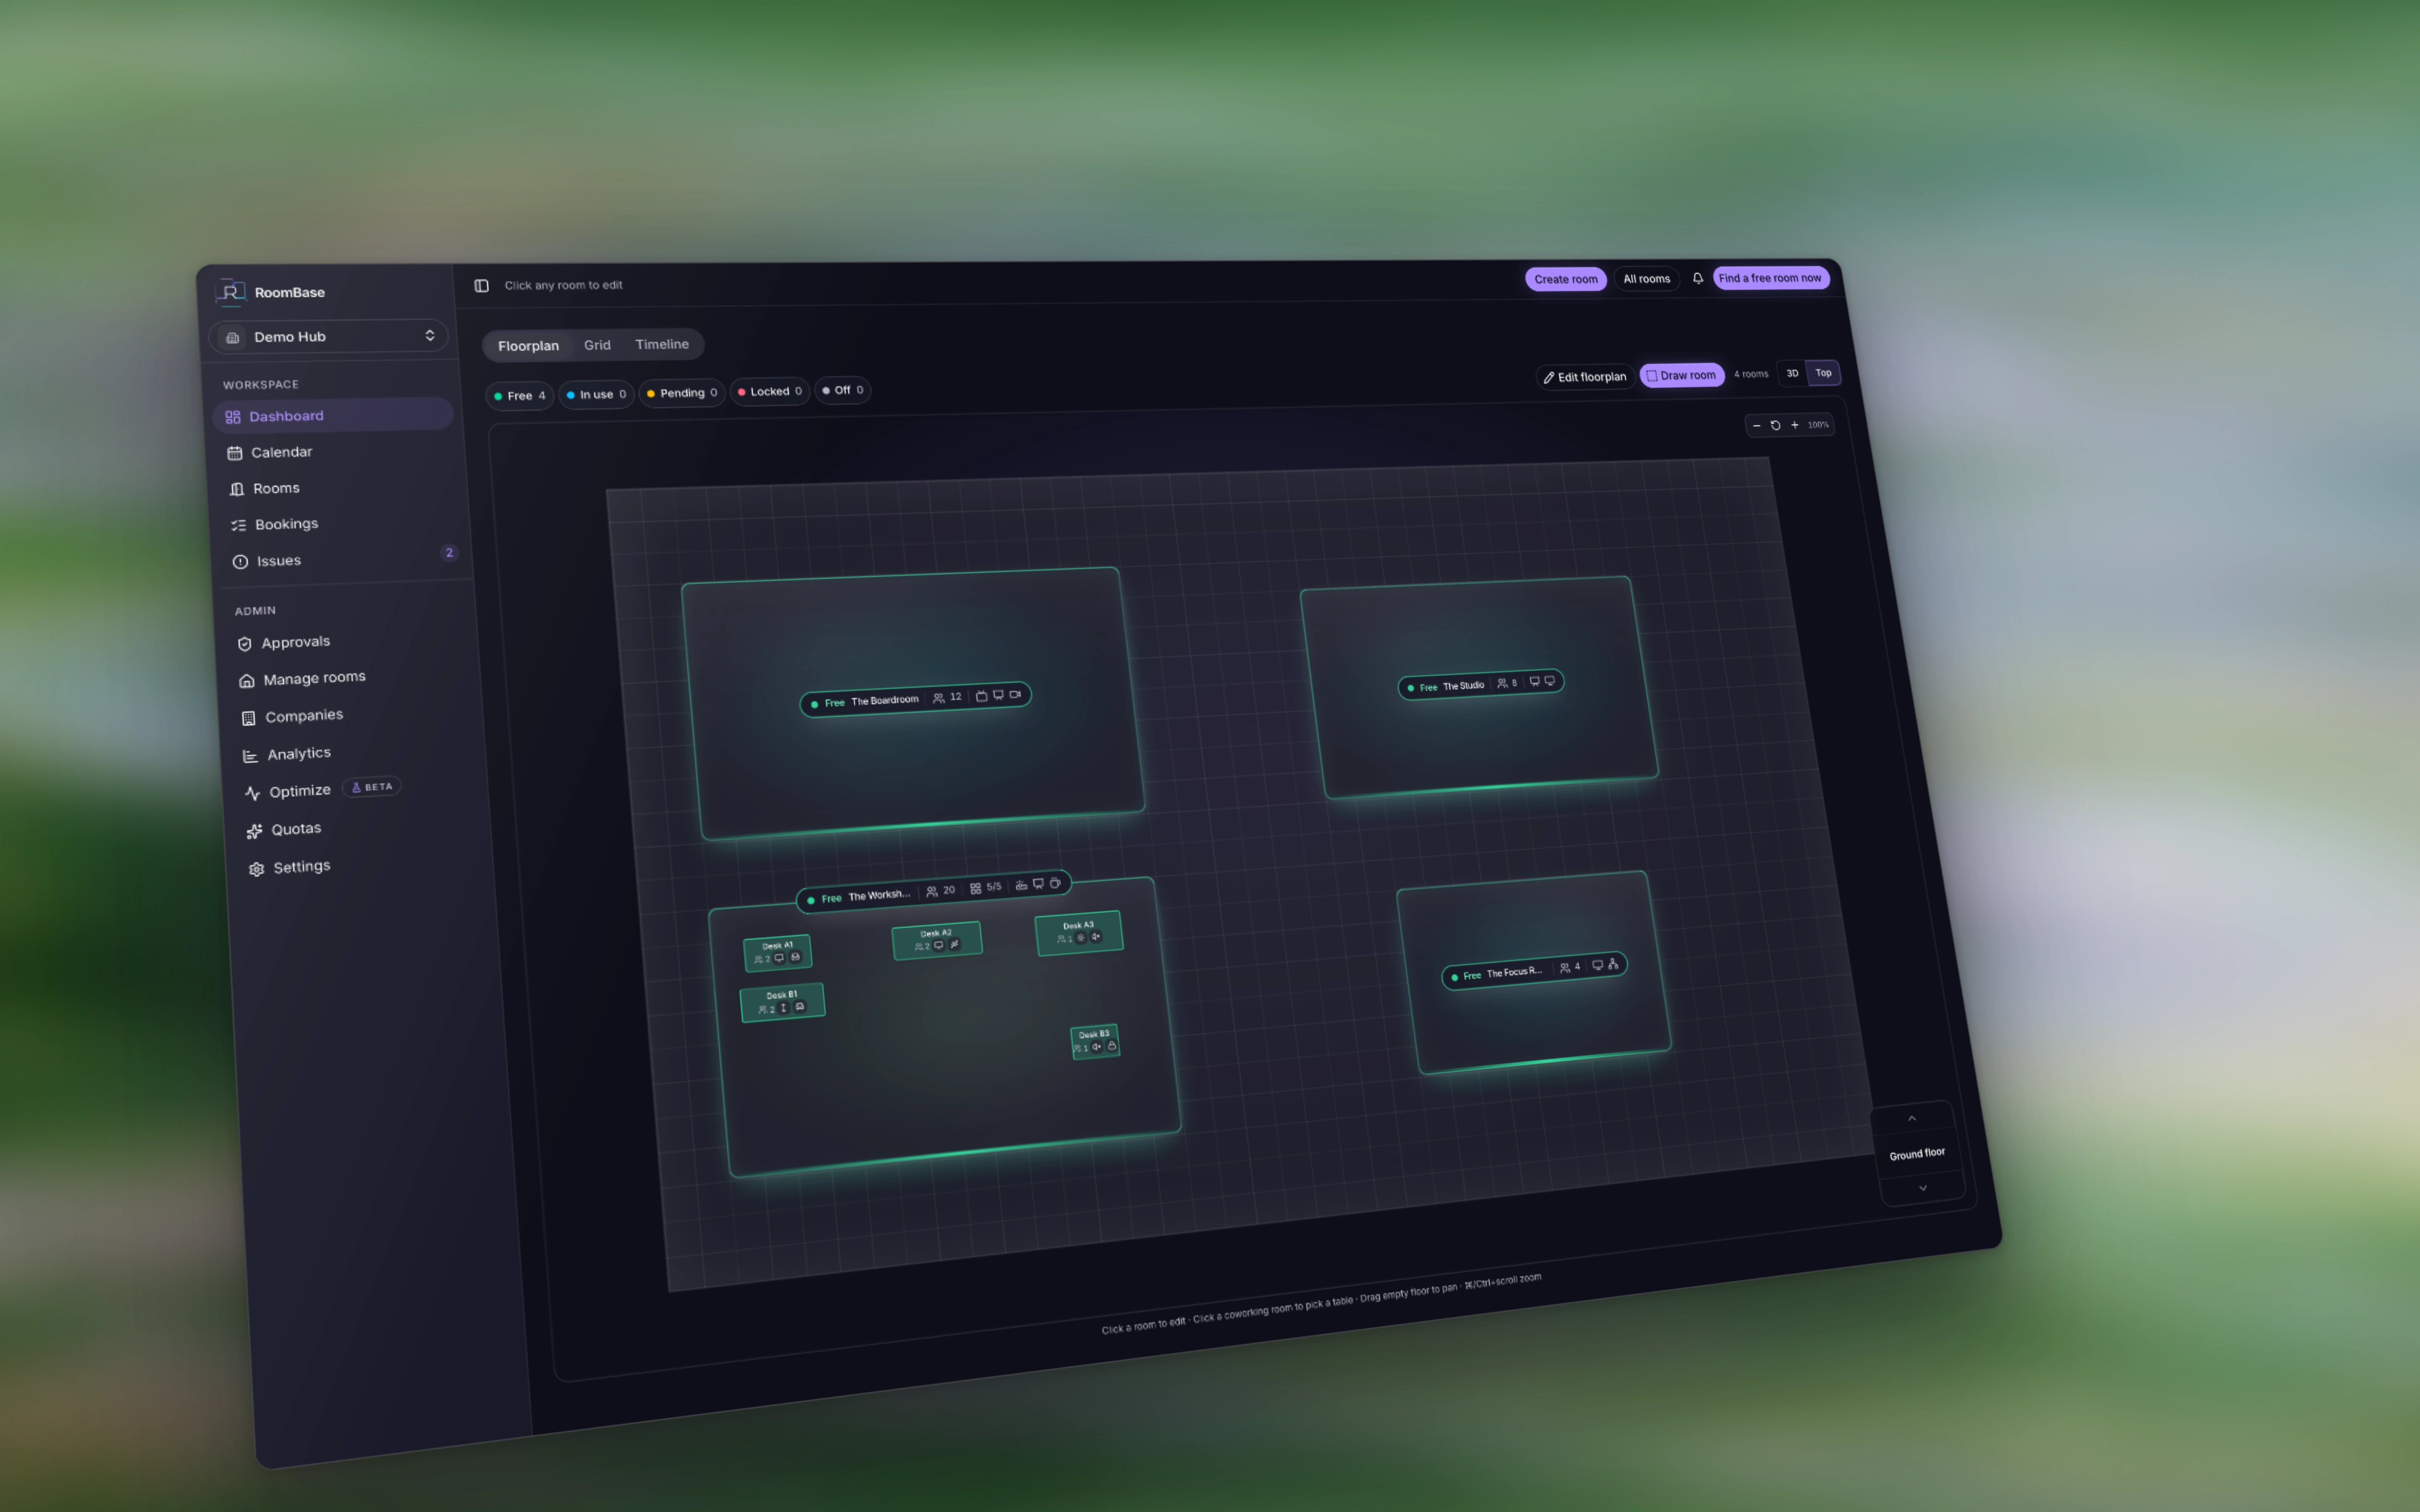Switch floorplan to 3D view

(1792, 374)
